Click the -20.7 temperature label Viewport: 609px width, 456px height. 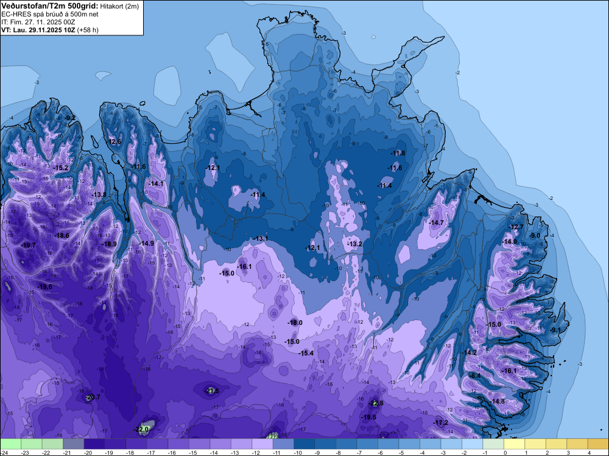coord(93,397)
